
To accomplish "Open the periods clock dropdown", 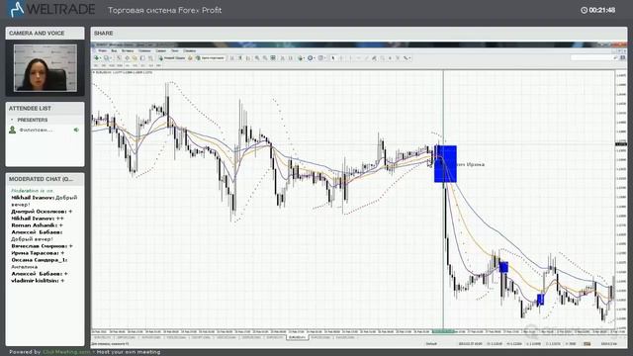I will coord(311,58).
